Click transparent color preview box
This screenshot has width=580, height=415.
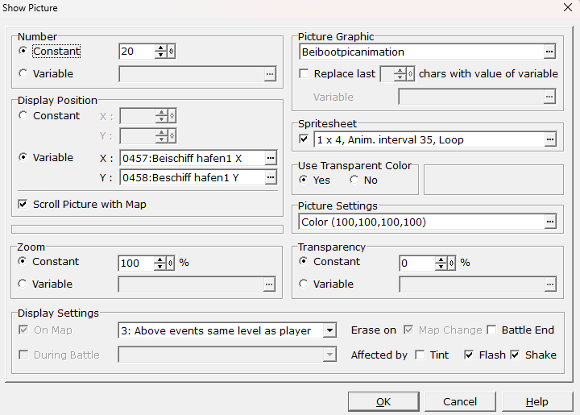click(493, 180)
